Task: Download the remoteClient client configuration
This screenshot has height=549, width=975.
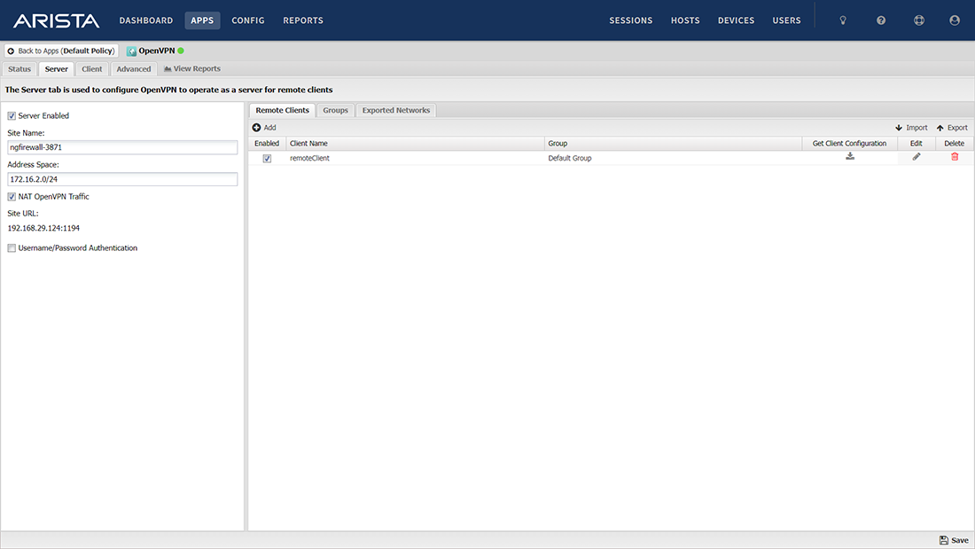Action: (x=849, y=157)
